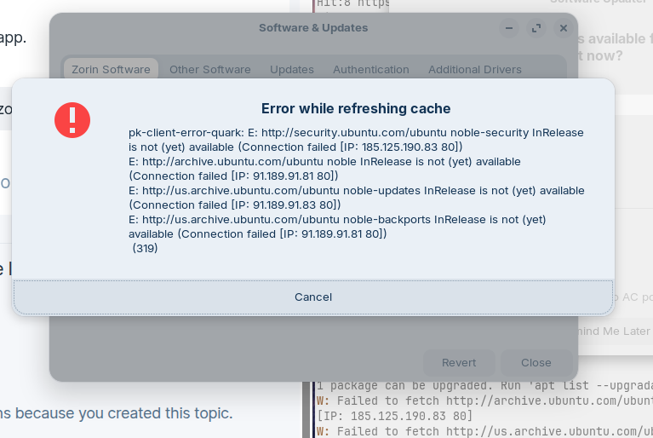Click the "Error while refreshing cache" heading

tap(356, 109)
